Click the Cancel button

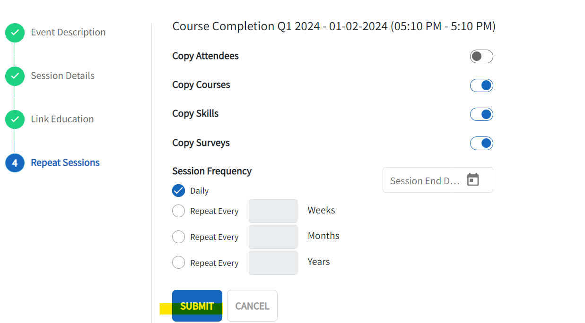(252, 306)
